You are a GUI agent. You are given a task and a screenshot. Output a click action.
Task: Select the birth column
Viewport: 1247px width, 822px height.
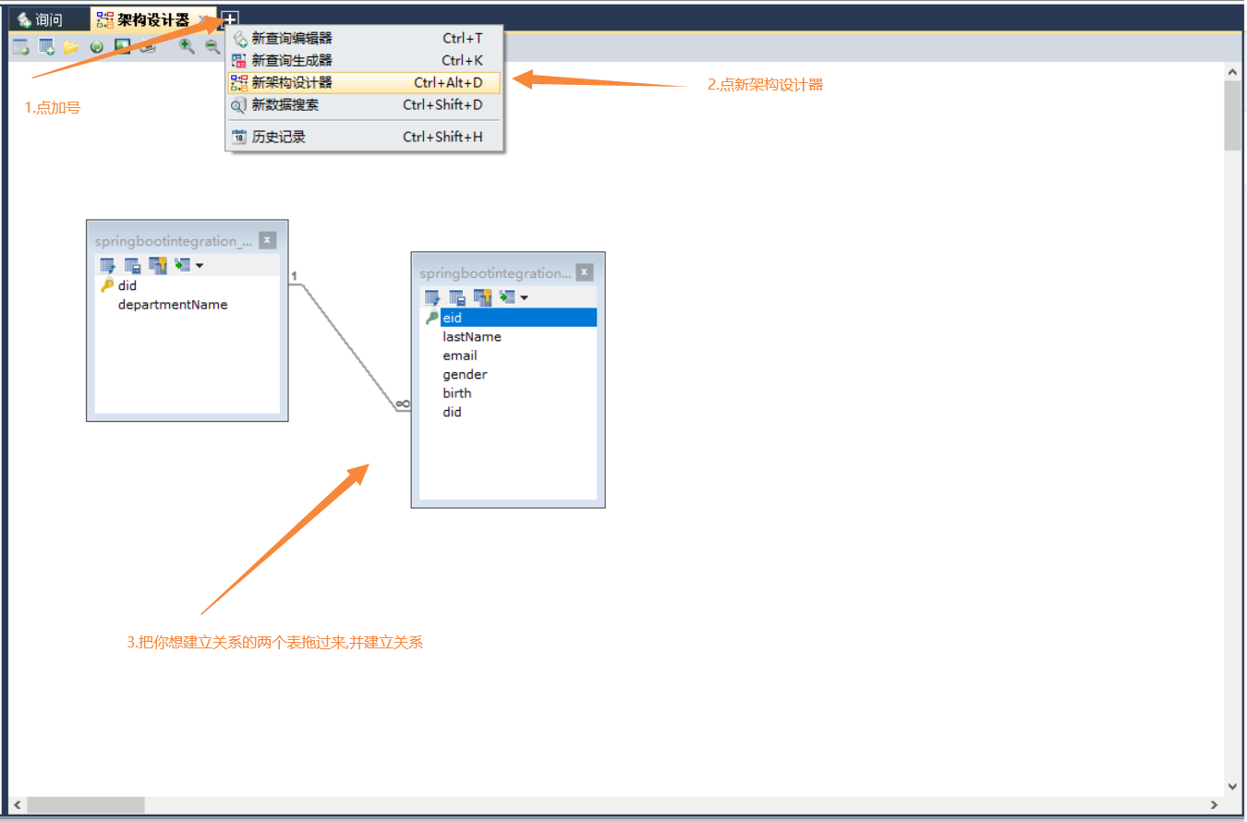click(457, 393)
